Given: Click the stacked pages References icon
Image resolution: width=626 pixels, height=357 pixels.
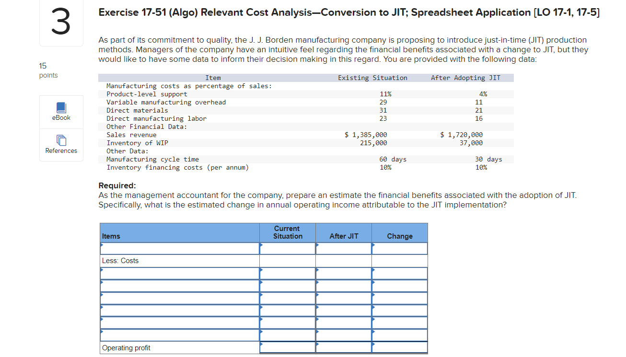Looking at the screenshot, I should (x=61, y=141).
